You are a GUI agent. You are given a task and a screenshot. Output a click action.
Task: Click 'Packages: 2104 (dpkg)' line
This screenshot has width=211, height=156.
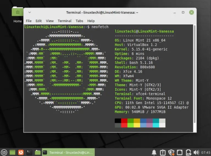137,58
